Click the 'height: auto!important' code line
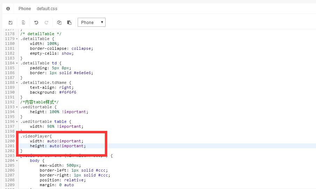Image resolution: width=316 pixels, height=189 pixels. coord(57,146)
